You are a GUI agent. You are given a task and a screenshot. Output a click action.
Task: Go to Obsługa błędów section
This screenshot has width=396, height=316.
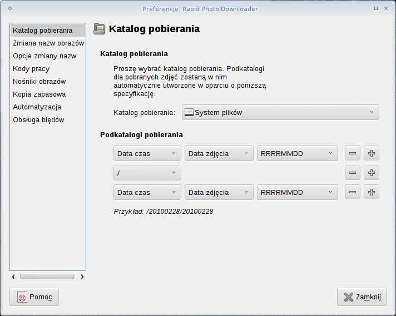click(48, 120)
